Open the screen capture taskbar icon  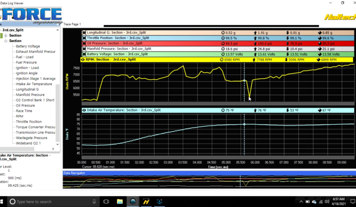[159, 202]
